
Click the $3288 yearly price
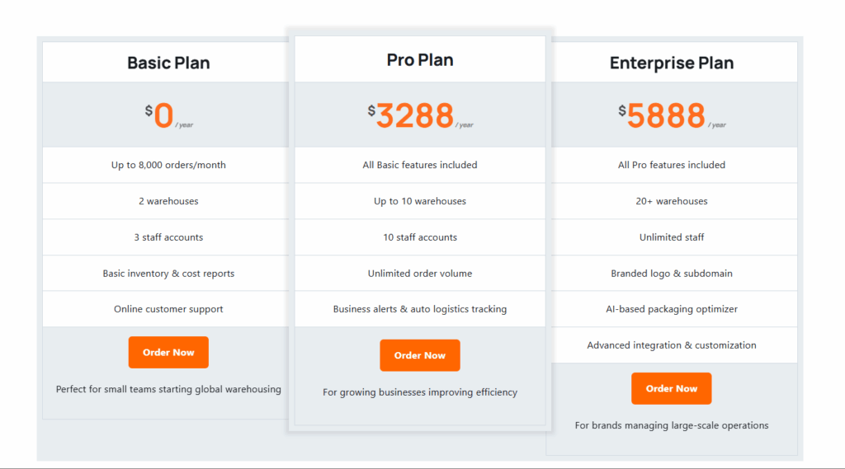pos(415,116)
